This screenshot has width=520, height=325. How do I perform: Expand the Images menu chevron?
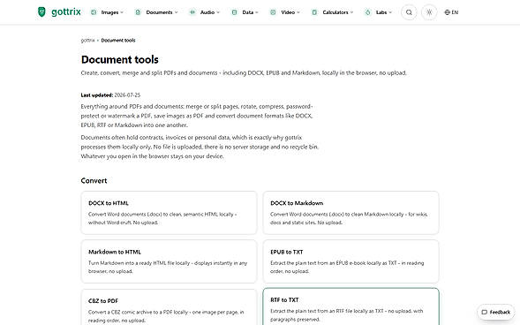coord(122,12)
